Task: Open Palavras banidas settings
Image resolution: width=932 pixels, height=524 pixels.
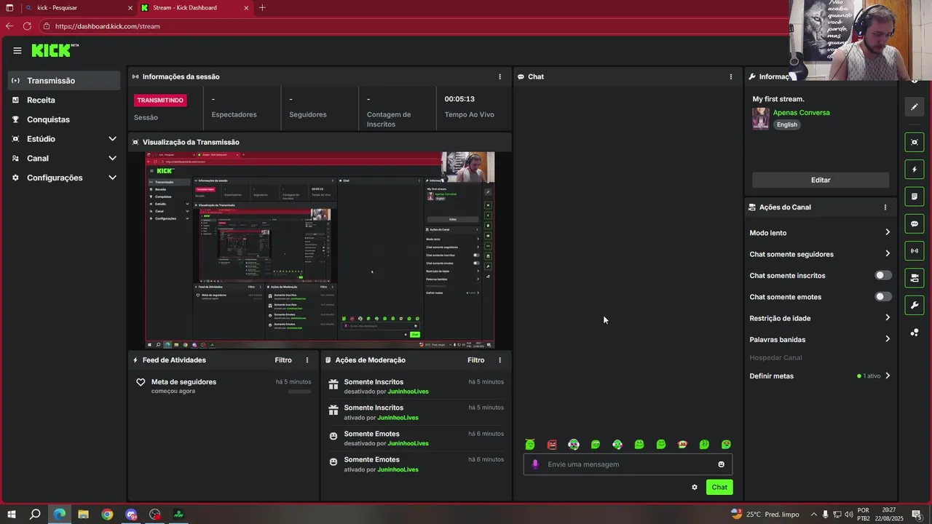Action: pyautogui.click(x=820, y=340)
